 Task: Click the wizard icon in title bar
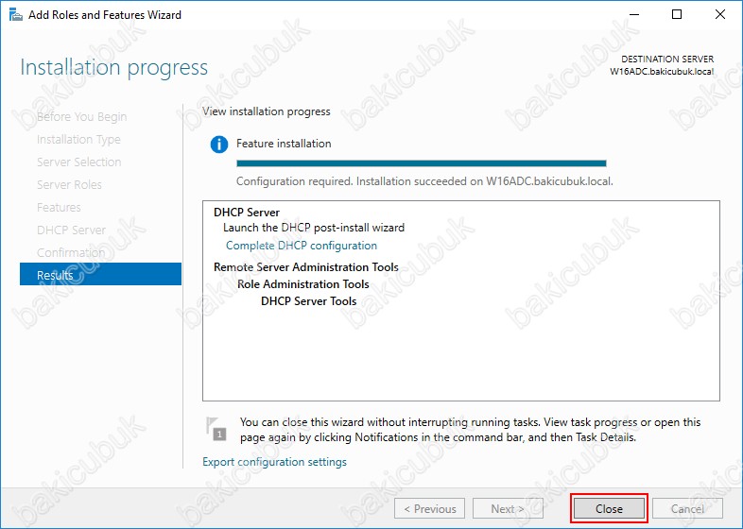(13, 15)
